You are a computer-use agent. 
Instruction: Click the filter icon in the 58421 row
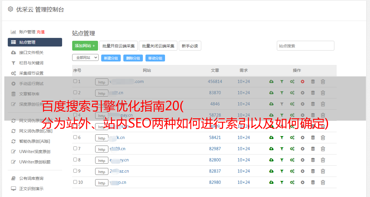click(282, 138)
